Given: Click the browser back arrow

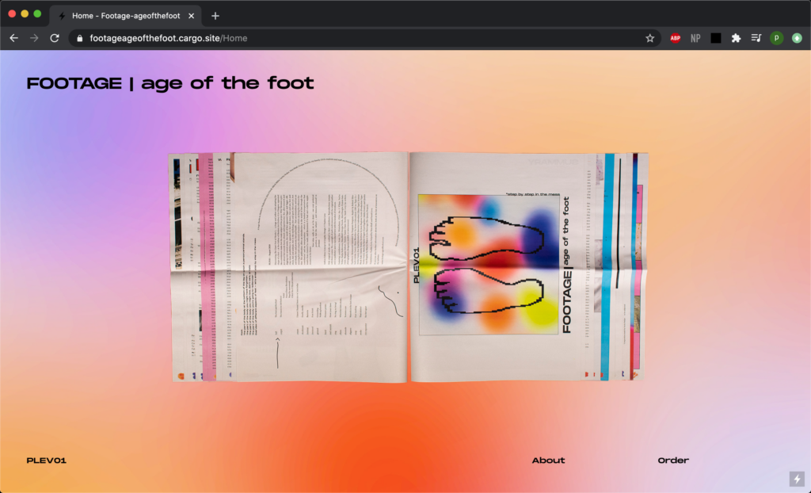Looking at the screenshot, I should [13, 38].
